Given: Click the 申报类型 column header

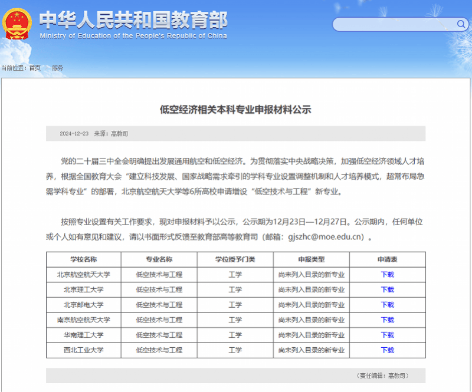Looking at the screenshot, I should click(312, 259).
